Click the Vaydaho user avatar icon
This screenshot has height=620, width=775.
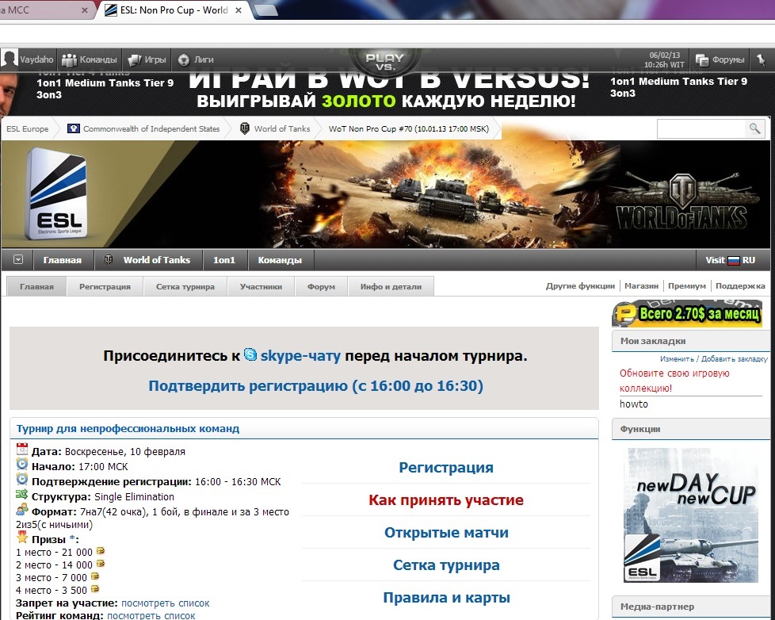pos(10,59)
